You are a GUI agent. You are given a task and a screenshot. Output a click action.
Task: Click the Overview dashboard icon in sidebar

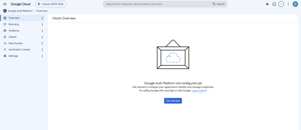pyautogui.click(x=5, y=18)
